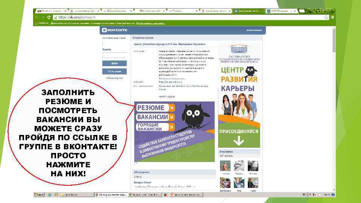
Task: Click the PowerPoint taskbar button
Action: pos(186,195)
